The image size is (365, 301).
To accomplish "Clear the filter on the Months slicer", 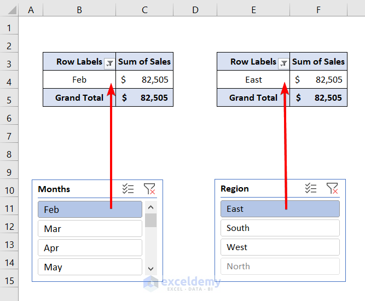I will (x=149, y=189).
